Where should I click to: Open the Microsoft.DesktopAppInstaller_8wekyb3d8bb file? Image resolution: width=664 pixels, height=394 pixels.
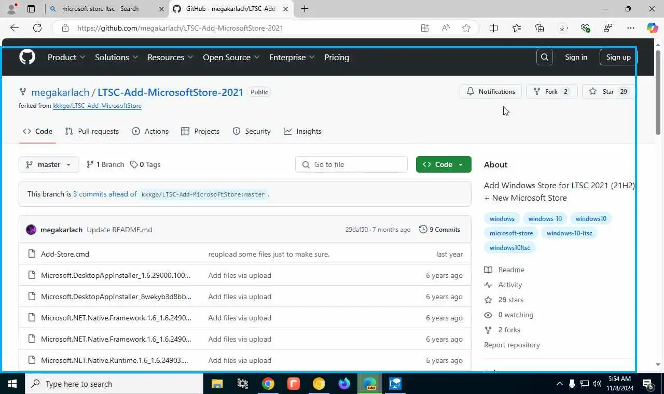[116, 297]
